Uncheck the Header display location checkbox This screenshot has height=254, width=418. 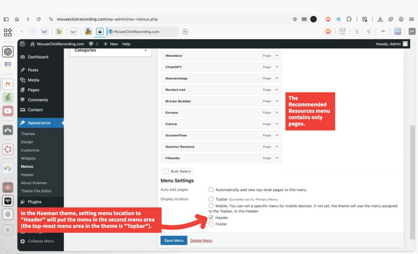[x=211, y=218]
